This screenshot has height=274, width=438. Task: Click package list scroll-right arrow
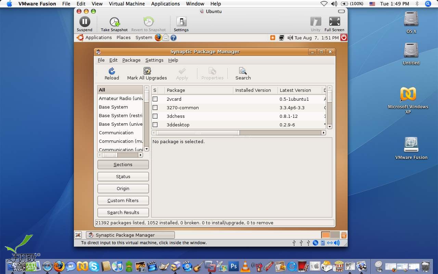click(324, 133)
